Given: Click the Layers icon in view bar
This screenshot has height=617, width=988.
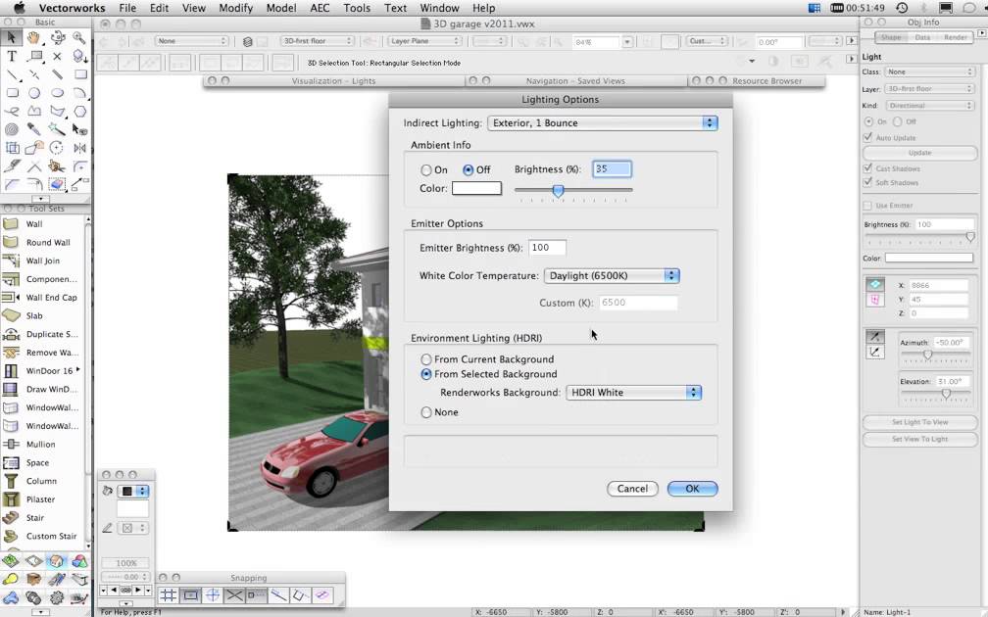Looking at the screenshot, I should 248,41.
